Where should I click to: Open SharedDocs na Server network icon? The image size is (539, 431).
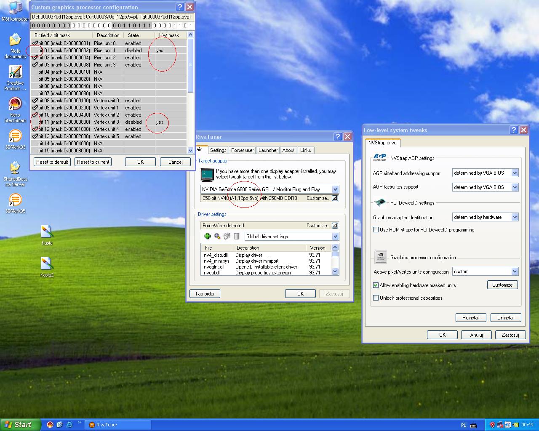pos(15,173)
